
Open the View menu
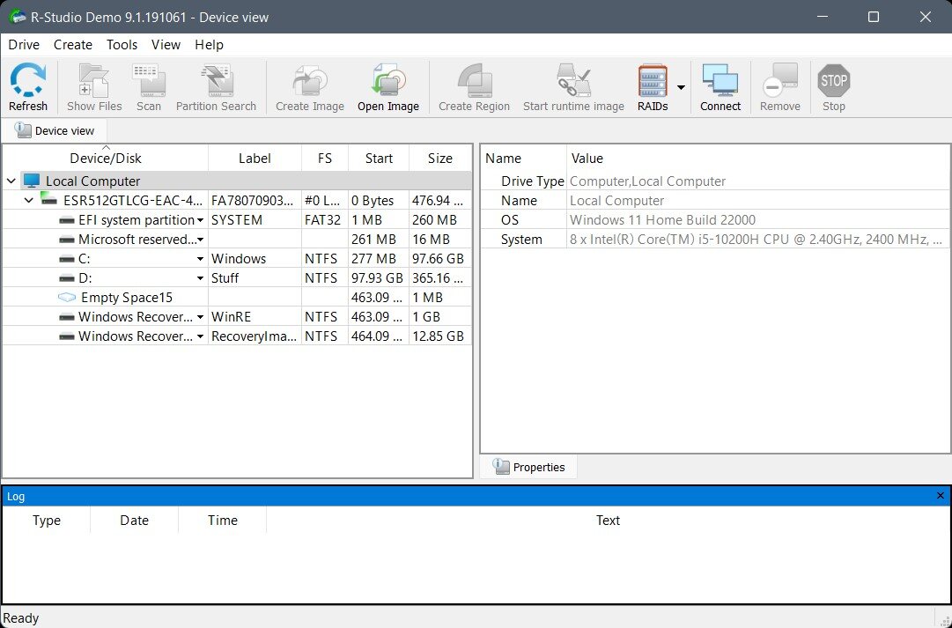(x=166, y=44)
